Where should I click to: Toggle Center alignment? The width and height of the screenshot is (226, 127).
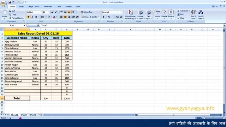(x=65, y=17)
